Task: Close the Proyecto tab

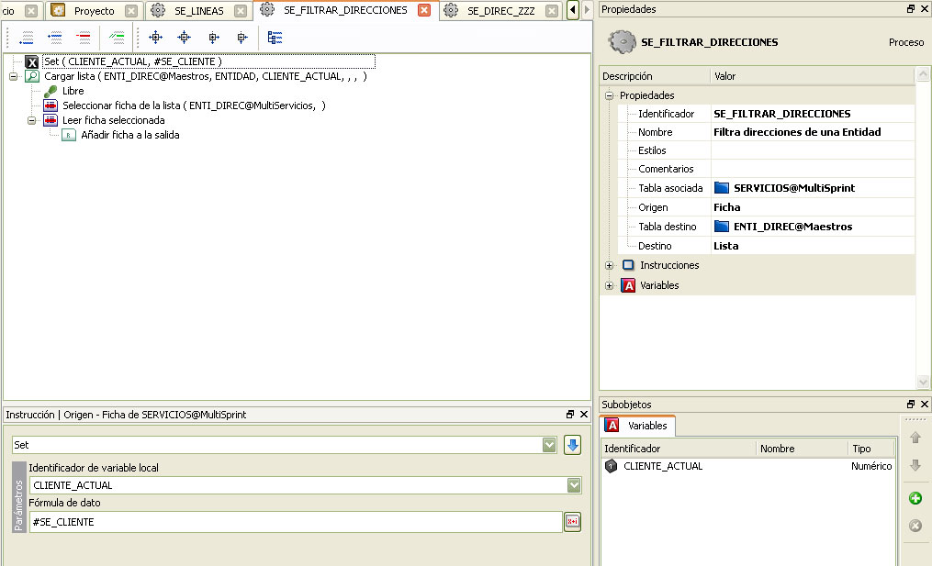Action: (x=131, y=11)
